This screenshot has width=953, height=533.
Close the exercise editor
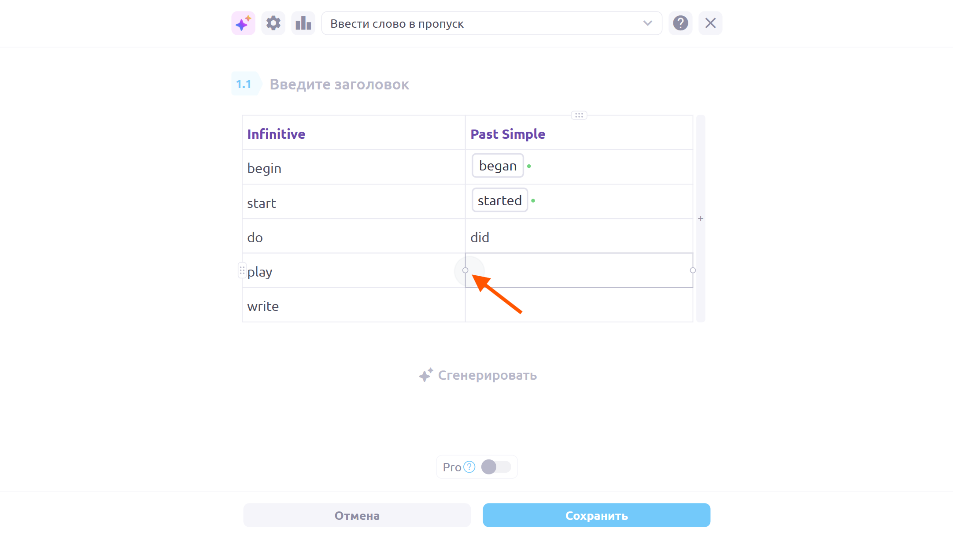pyautogui.click(x=710, y=23)
